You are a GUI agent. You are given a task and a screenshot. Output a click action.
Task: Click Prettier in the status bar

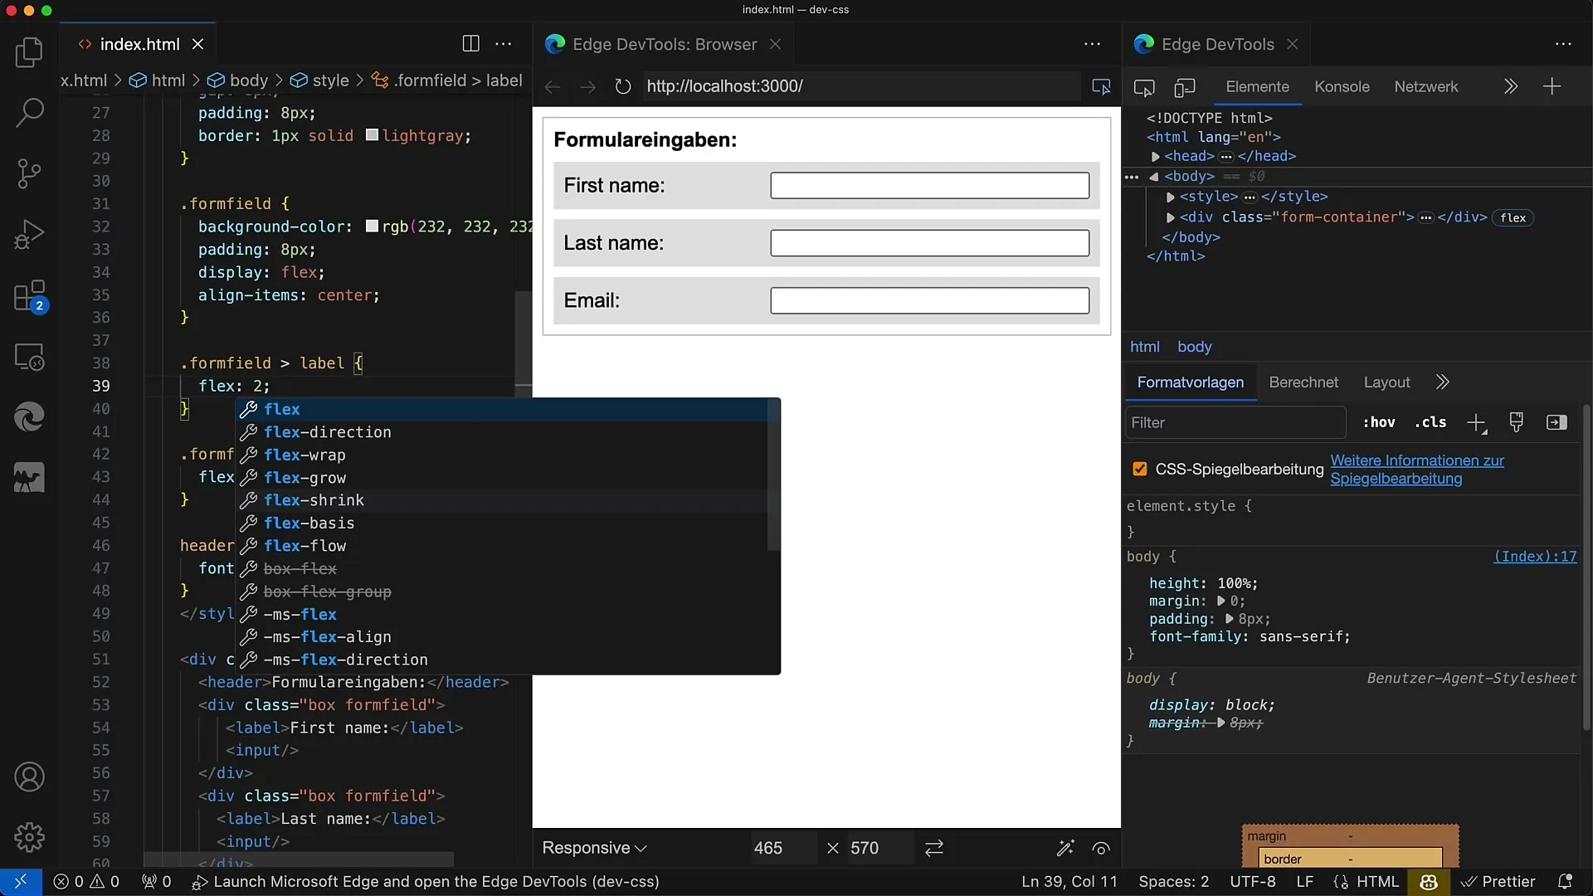1498,881
